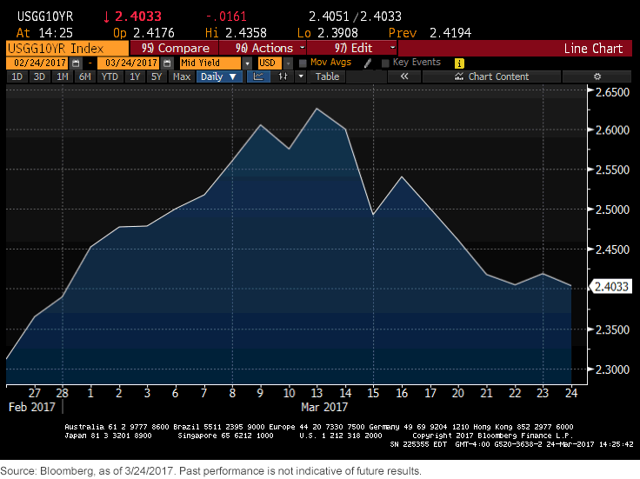Click the USD currency field
The image size is (640, 479).
(x=270, y=63)
